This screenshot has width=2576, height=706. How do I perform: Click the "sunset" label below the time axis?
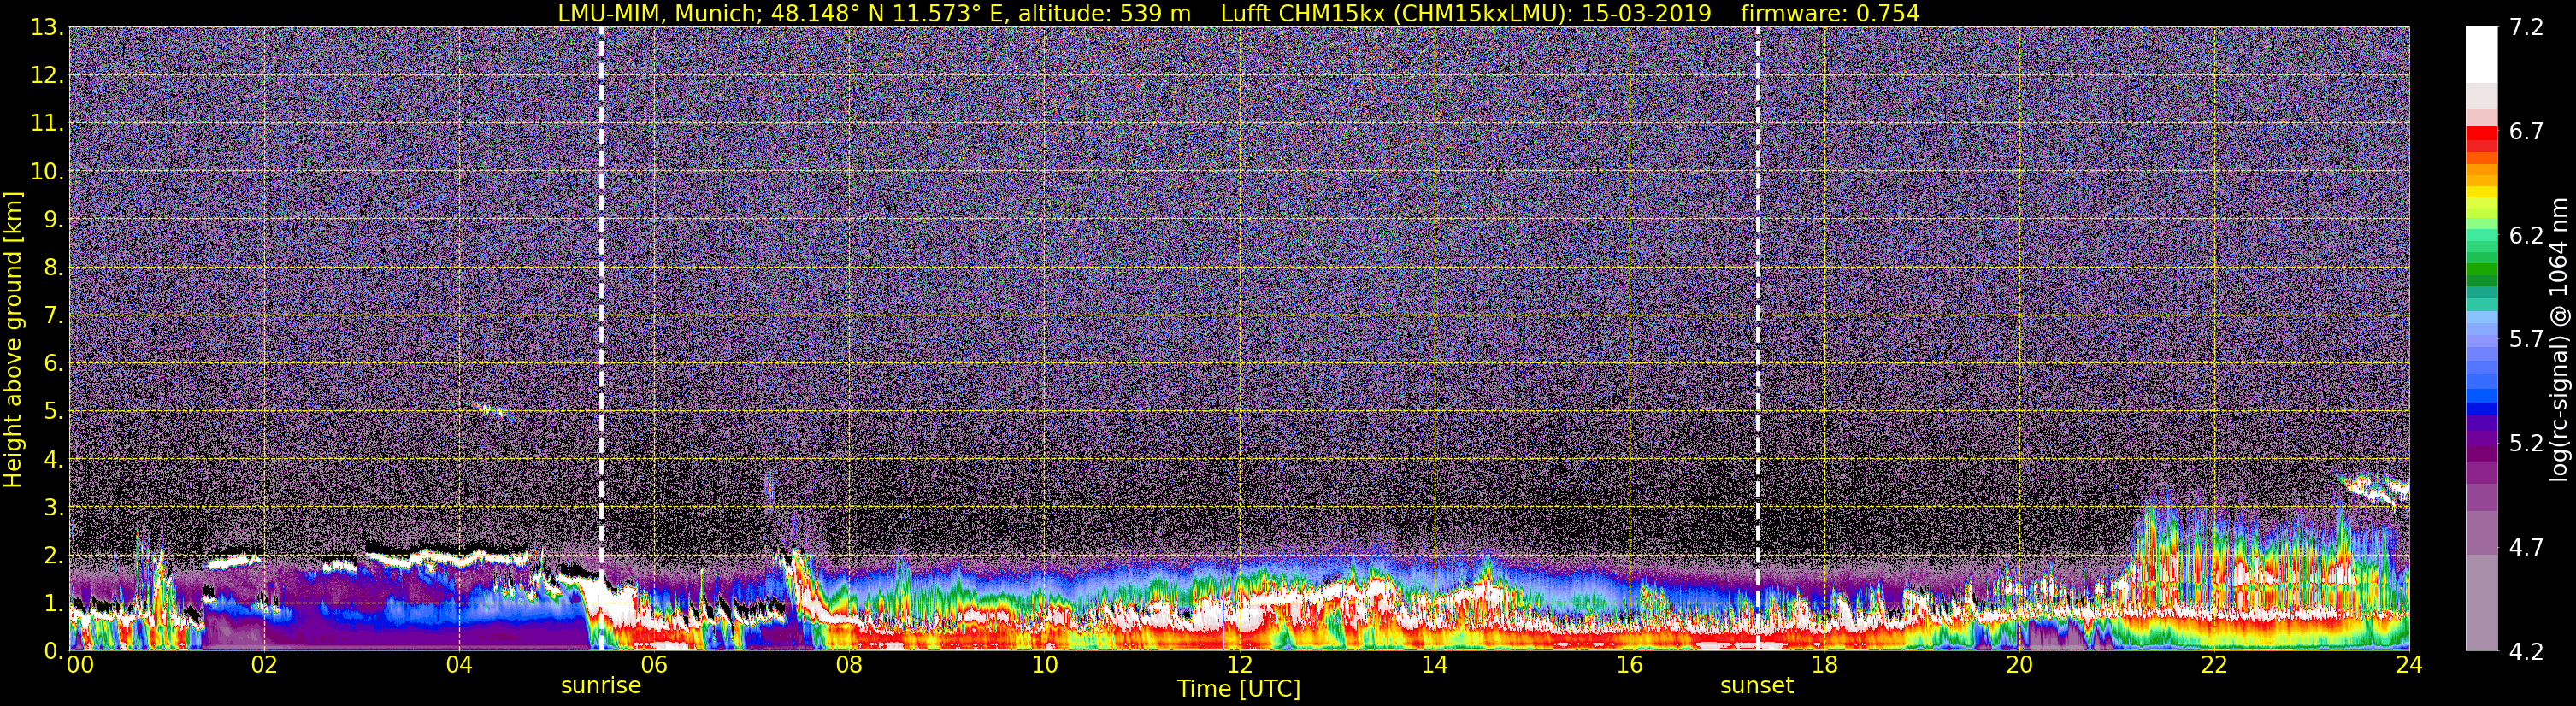[x=1757, y=686]
